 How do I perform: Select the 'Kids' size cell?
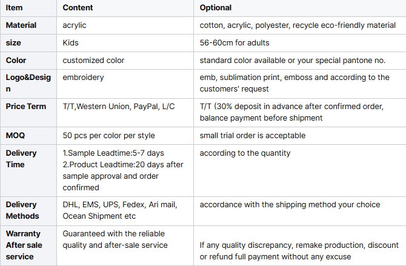[x=70, y=43]
